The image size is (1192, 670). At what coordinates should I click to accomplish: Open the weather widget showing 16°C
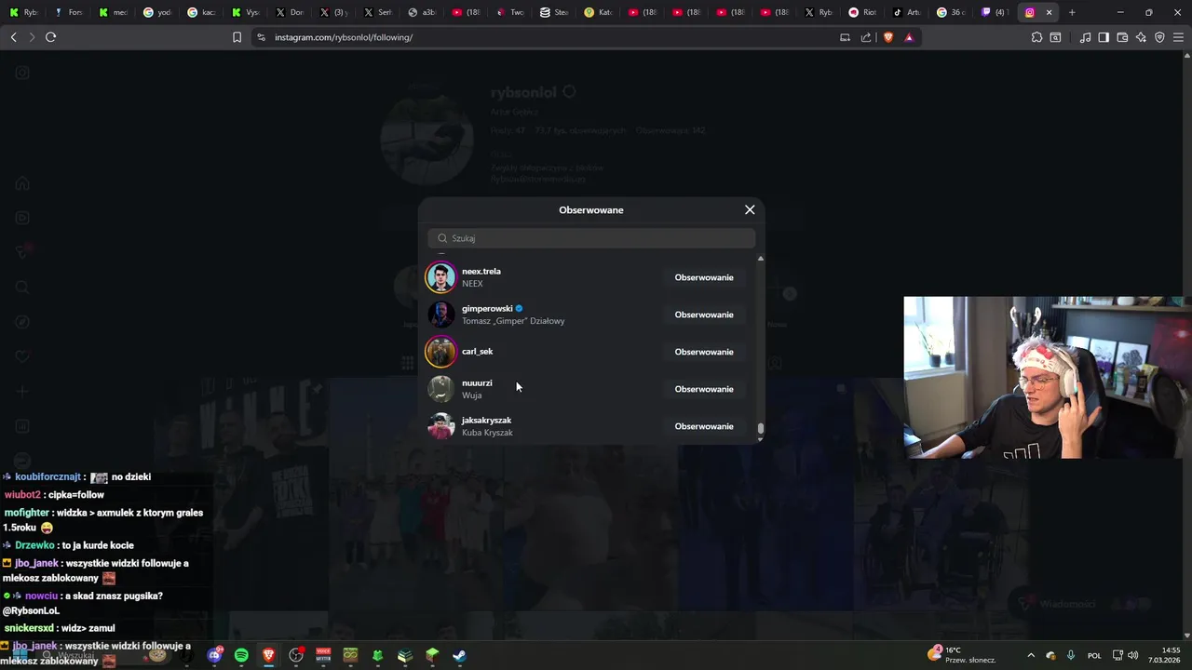962,655
